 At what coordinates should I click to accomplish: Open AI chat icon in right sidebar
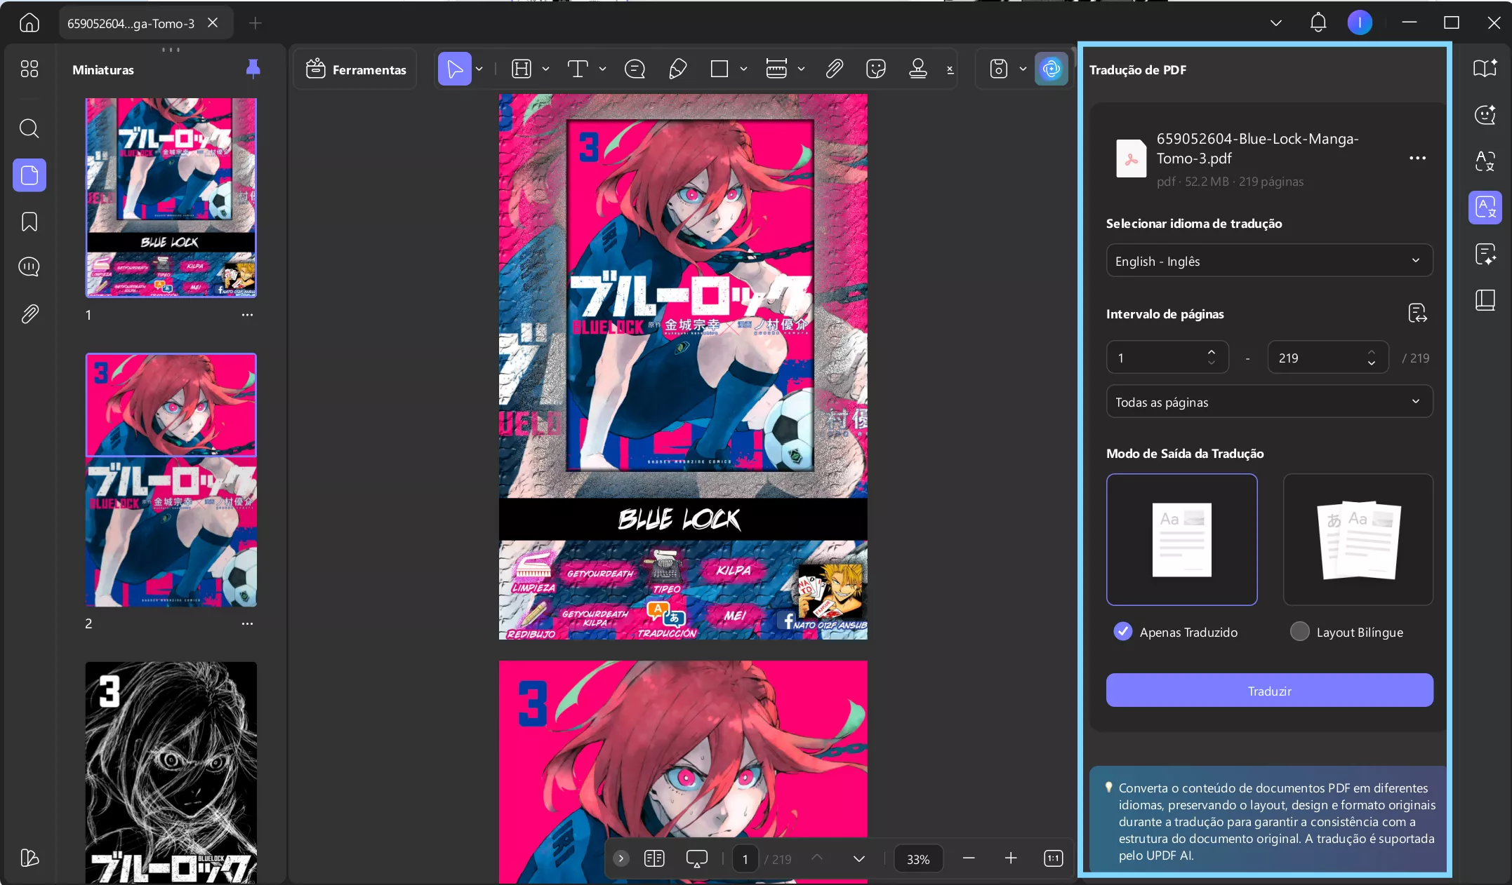coord(1485,114)
